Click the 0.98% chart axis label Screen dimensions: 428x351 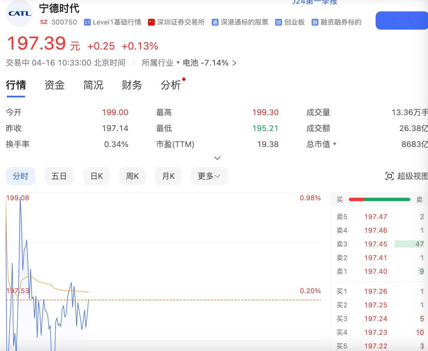(x=310, y=198)
